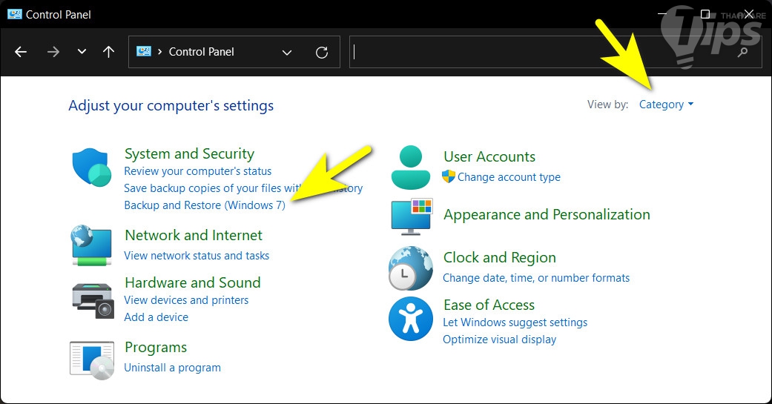Click the Clock and Region globe icon

410,268
